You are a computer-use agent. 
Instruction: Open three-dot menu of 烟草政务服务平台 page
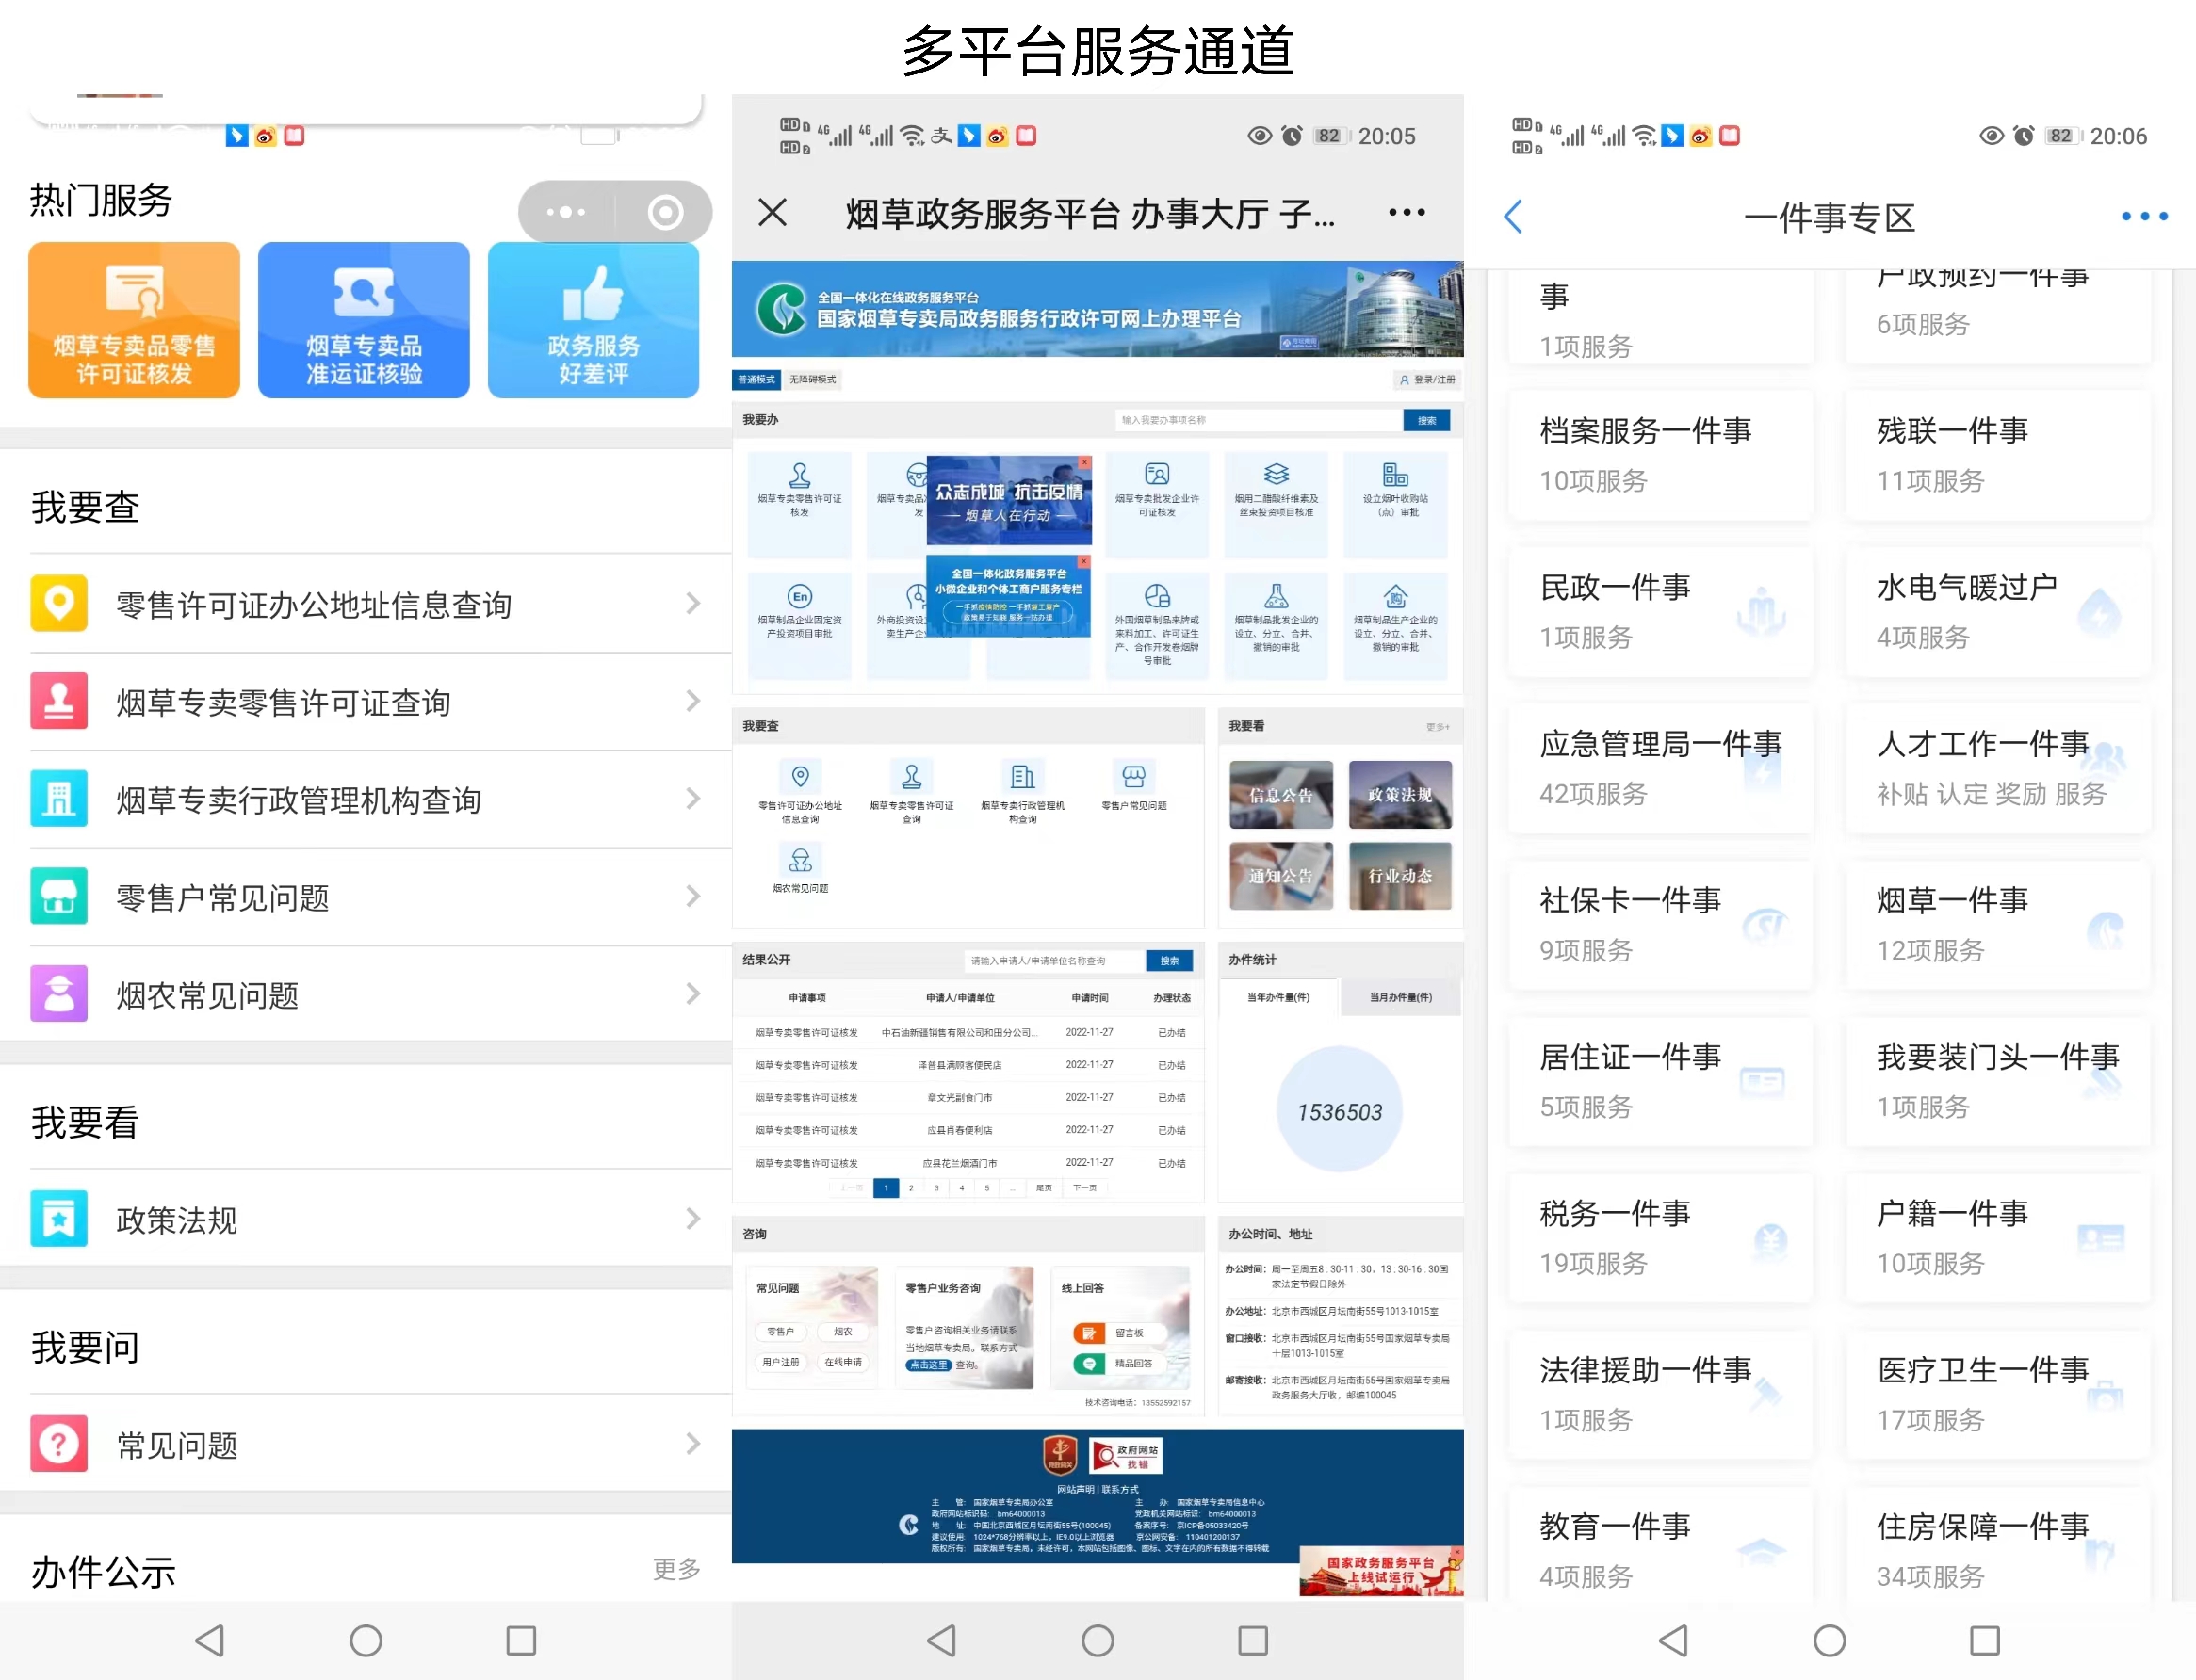(x=1407, y=212)
